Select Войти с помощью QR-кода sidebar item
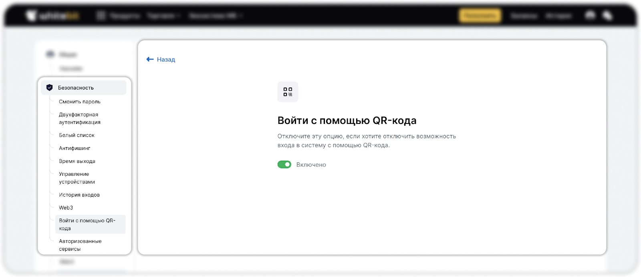Image resolution: width=641 pixels, height=277 pixels. [87, 224]
